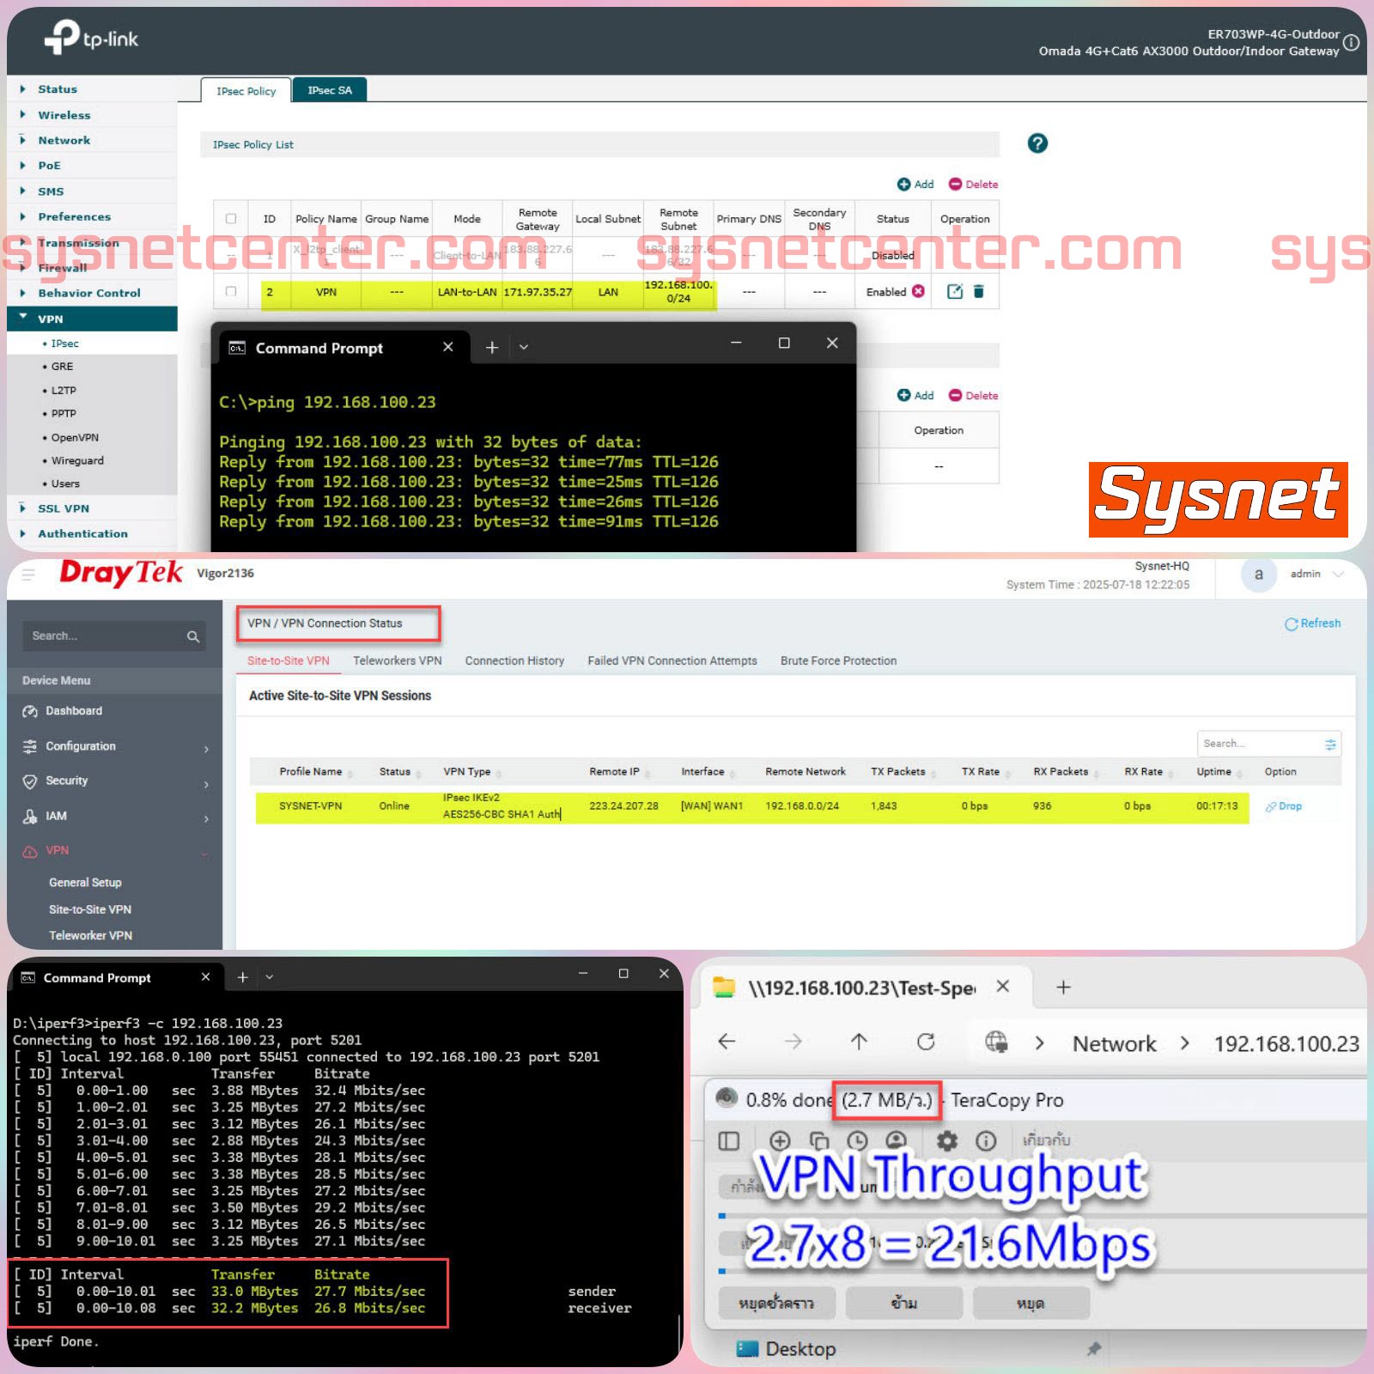The height and width of the screenshot is (1374, 1374).
Task: Toggle the select-all checkbox in the IPsec policy header
Action: [x=230, y=219]
